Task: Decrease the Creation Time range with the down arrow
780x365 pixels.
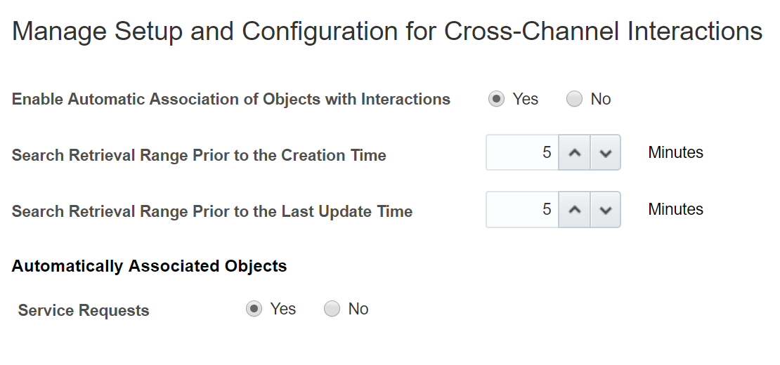Action: (x=606, y=153)
